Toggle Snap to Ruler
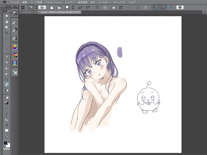 click(155, 8)
